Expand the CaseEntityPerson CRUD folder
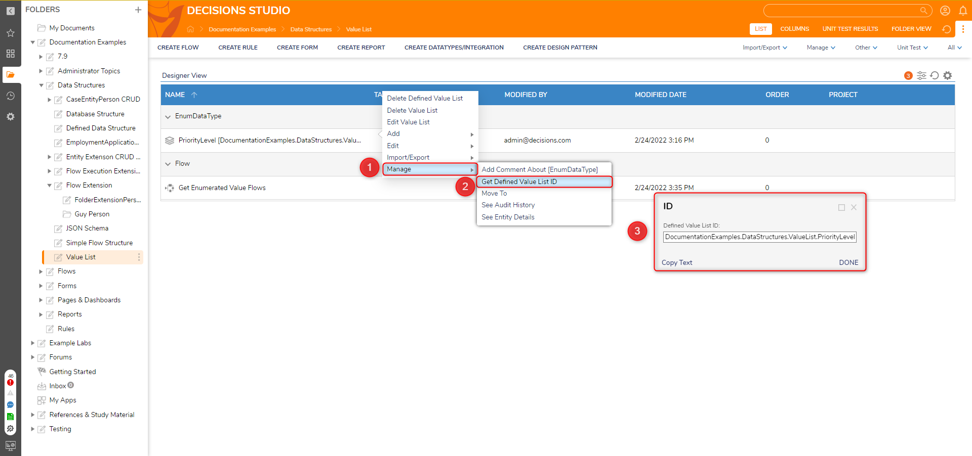 pos(50,100)
